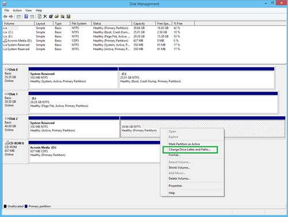Click the CDFS file system cell
Image resolution: width=288 pixels, height=217 pixels.
pos(75,41)
